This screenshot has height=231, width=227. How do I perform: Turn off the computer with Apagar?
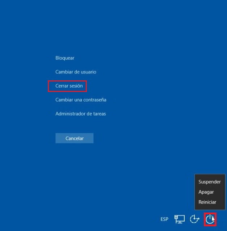(x=206, y=192)
